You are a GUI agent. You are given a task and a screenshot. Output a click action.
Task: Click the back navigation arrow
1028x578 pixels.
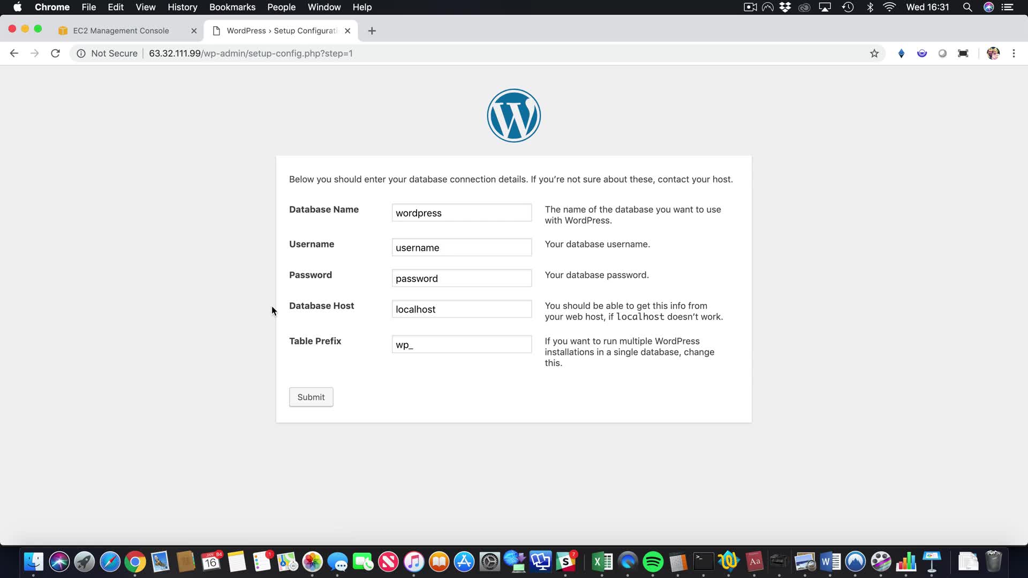click(x=14, y=54)
